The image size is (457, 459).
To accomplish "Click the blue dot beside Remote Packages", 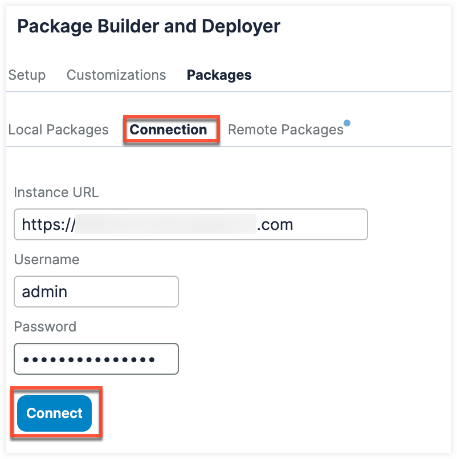I will click(x=347, y=122).
